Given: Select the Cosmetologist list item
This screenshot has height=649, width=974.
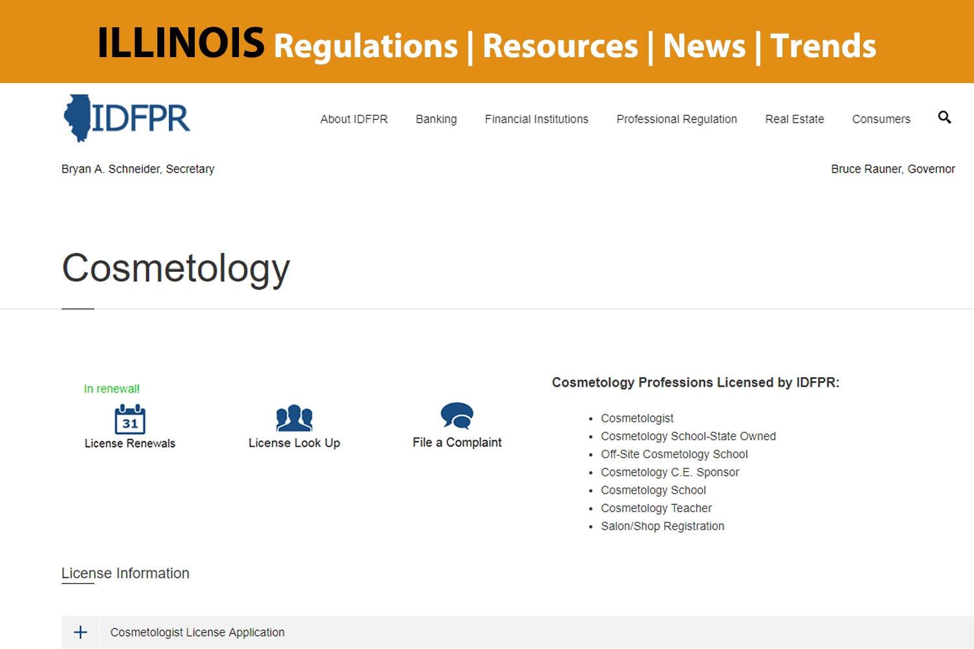Looking at the screenshot, I should 637,419.
